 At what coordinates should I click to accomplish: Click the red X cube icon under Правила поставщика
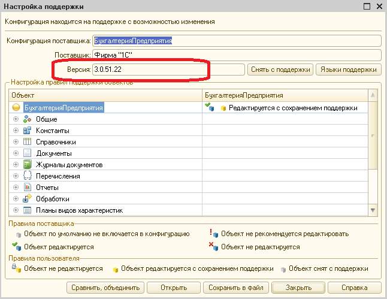tap(214, 246)
